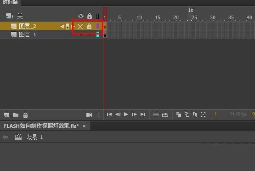
Task: Add camera layer icon
Action: 89,115
